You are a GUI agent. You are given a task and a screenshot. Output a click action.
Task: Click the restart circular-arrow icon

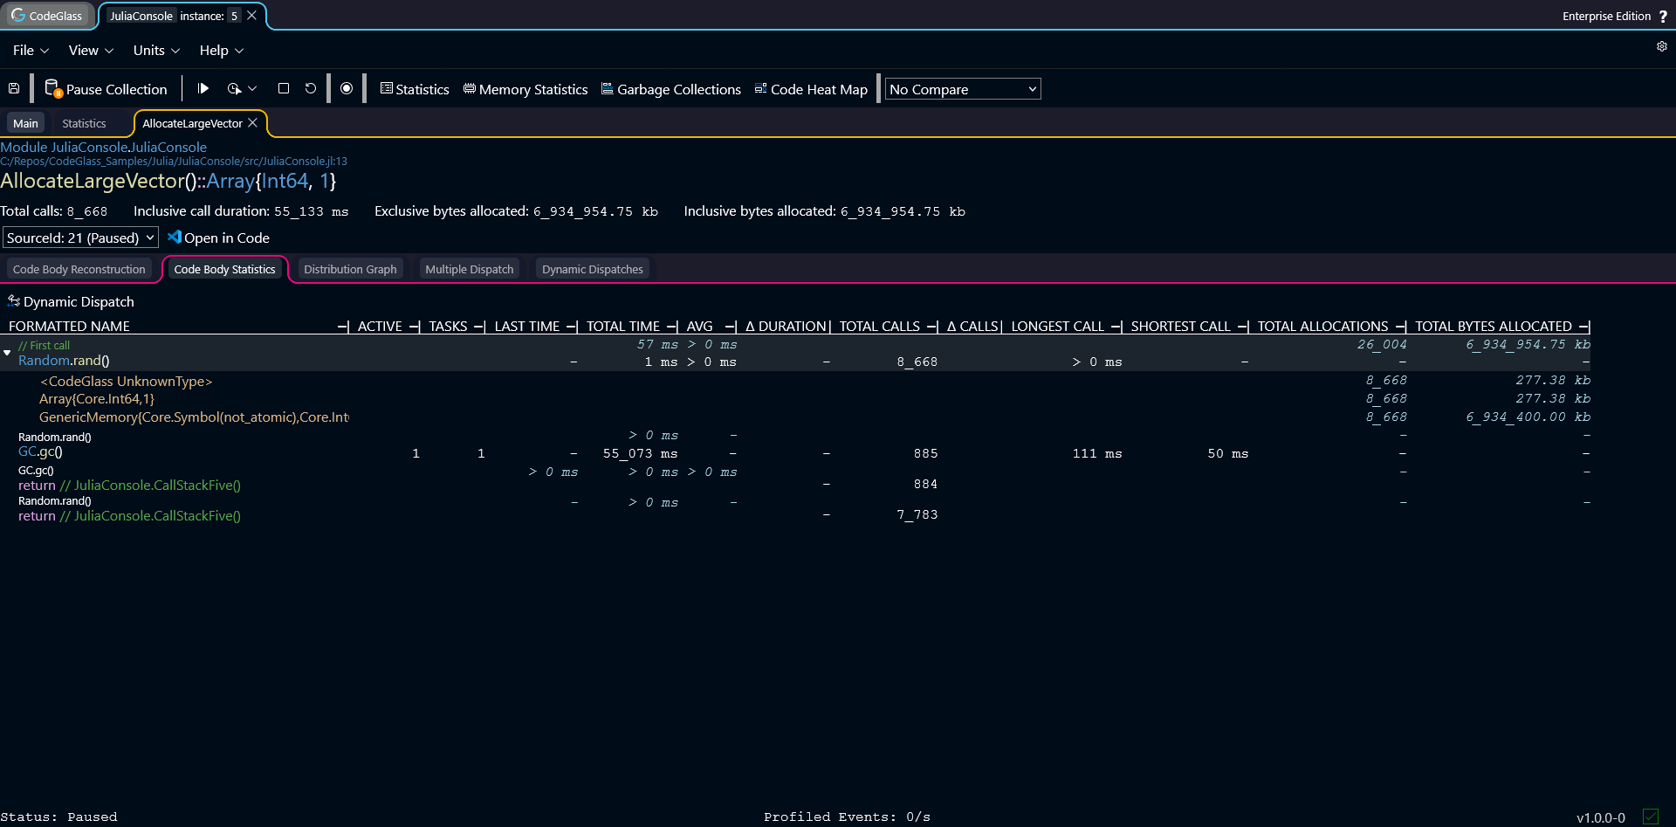311,88
